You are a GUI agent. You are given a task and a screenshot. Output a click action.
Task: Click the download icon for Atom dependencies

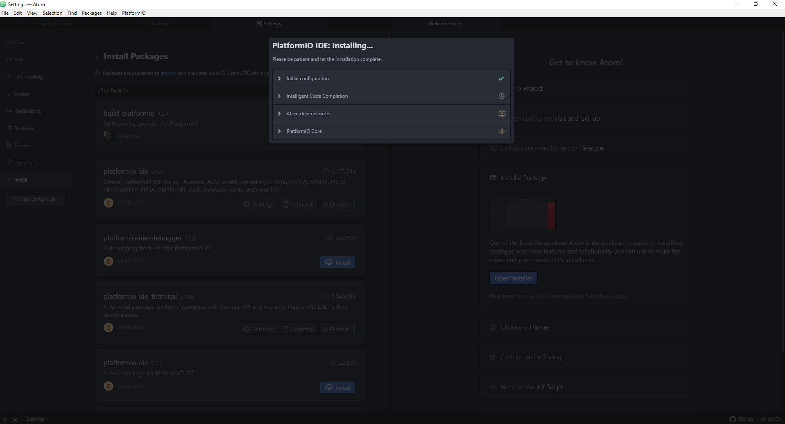pyautogui.click(x=502, y=114)
